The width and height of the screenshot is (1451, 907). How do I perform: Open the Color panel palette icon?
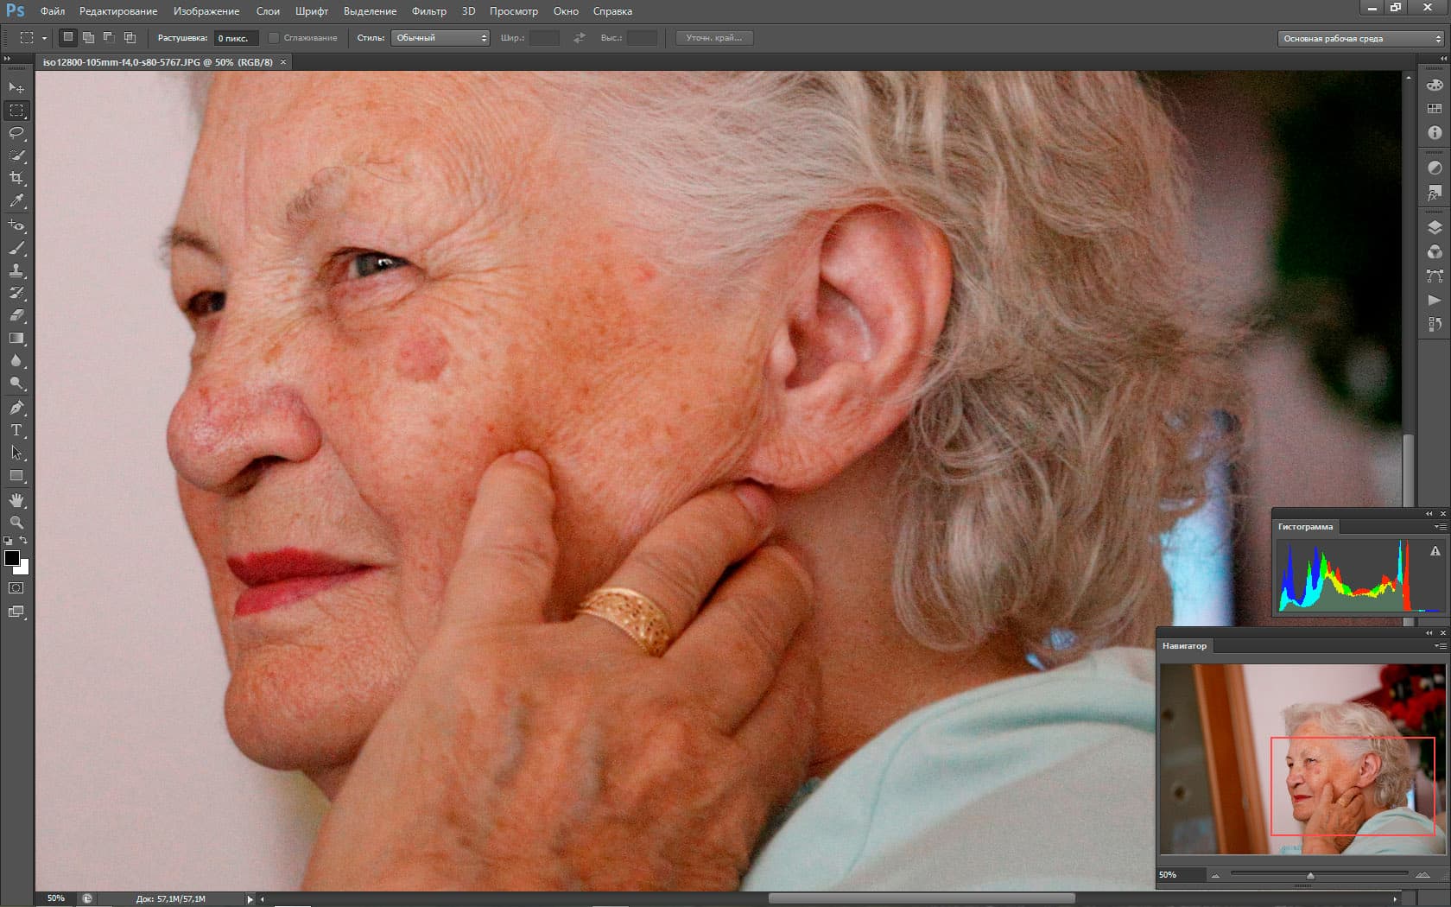tap(1434, 85)
